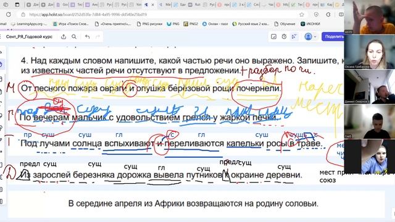Open the timer icon in Holst top bar

284,37
